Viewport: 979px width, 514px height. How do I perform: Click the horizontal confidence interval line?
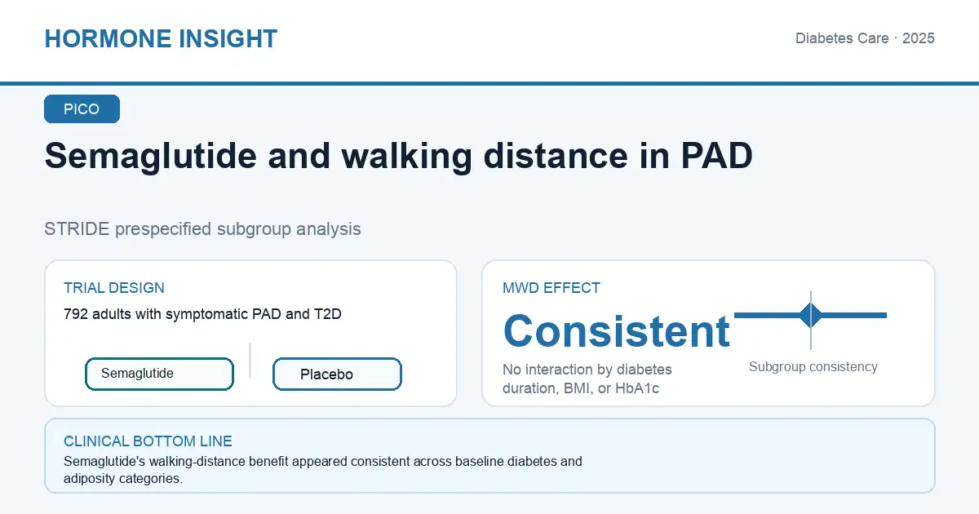click(x=810, y=315)
